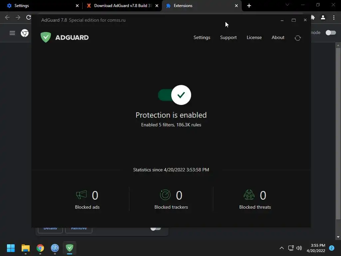Close the AdGuard window
The image size is (341, 256).
tap(305, 20)
